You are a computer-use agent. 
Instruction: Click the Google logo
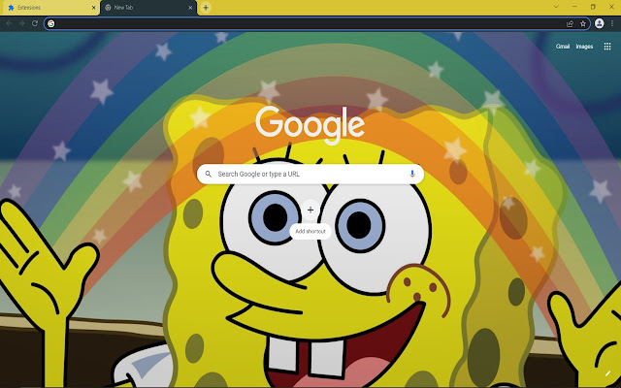[x=310, y=124]
